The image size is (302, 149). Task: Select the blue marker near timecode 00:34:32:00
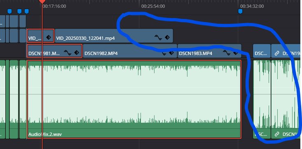240,11
